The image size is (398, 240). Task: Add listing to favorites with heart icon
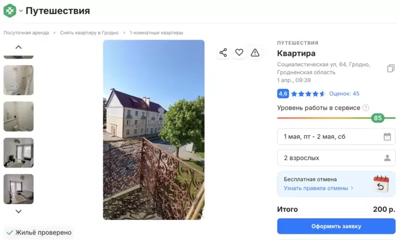239,53
